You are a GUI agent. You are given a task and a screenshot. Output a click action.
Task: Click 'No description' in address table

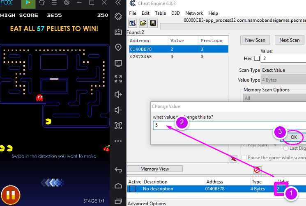158,189
